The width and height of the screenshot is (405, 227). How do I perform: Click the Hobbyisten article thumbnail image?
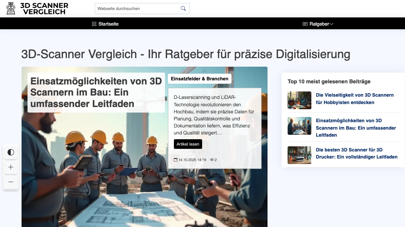pyautogui.click(x=299, y=100)
